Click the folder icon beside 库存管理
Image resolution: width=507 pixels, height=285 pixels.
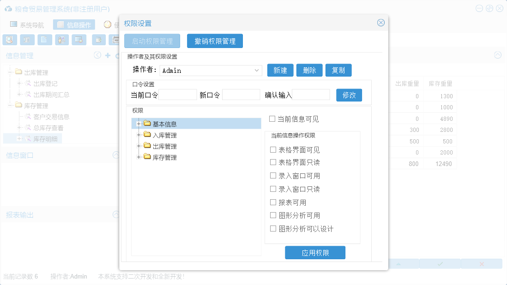147,157
